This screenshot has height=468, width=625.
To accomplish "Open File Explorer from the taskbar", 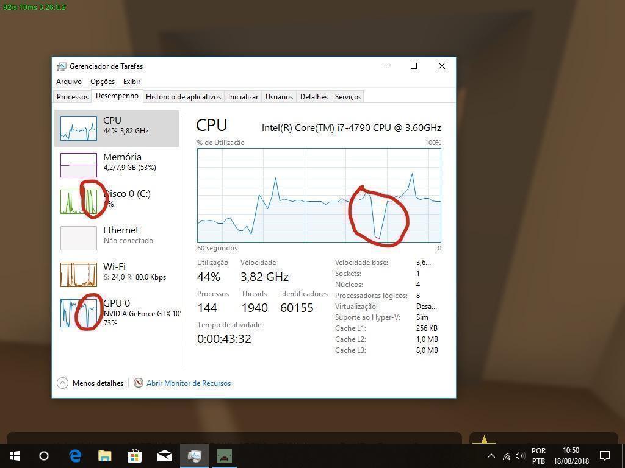I will tap(105, 456).
